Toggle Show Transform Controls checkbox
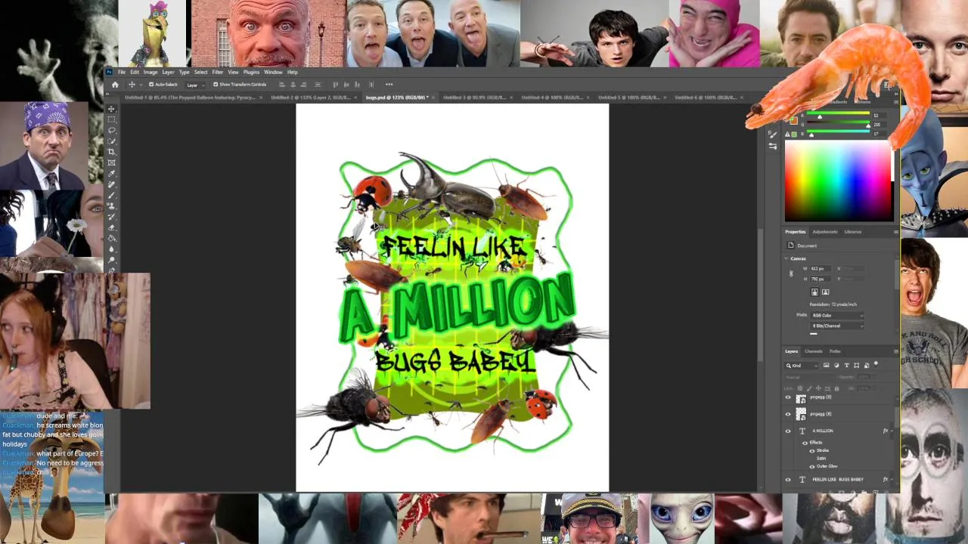This screenshot has height=544, width=968. point(216,85)
